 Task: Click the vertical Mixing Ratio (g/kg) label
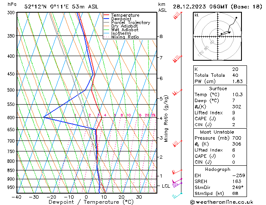(166, 119)
